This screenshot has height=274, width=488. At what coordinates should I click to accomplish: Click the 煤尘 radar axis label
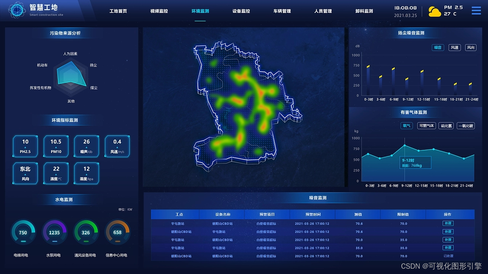[94, 88]
